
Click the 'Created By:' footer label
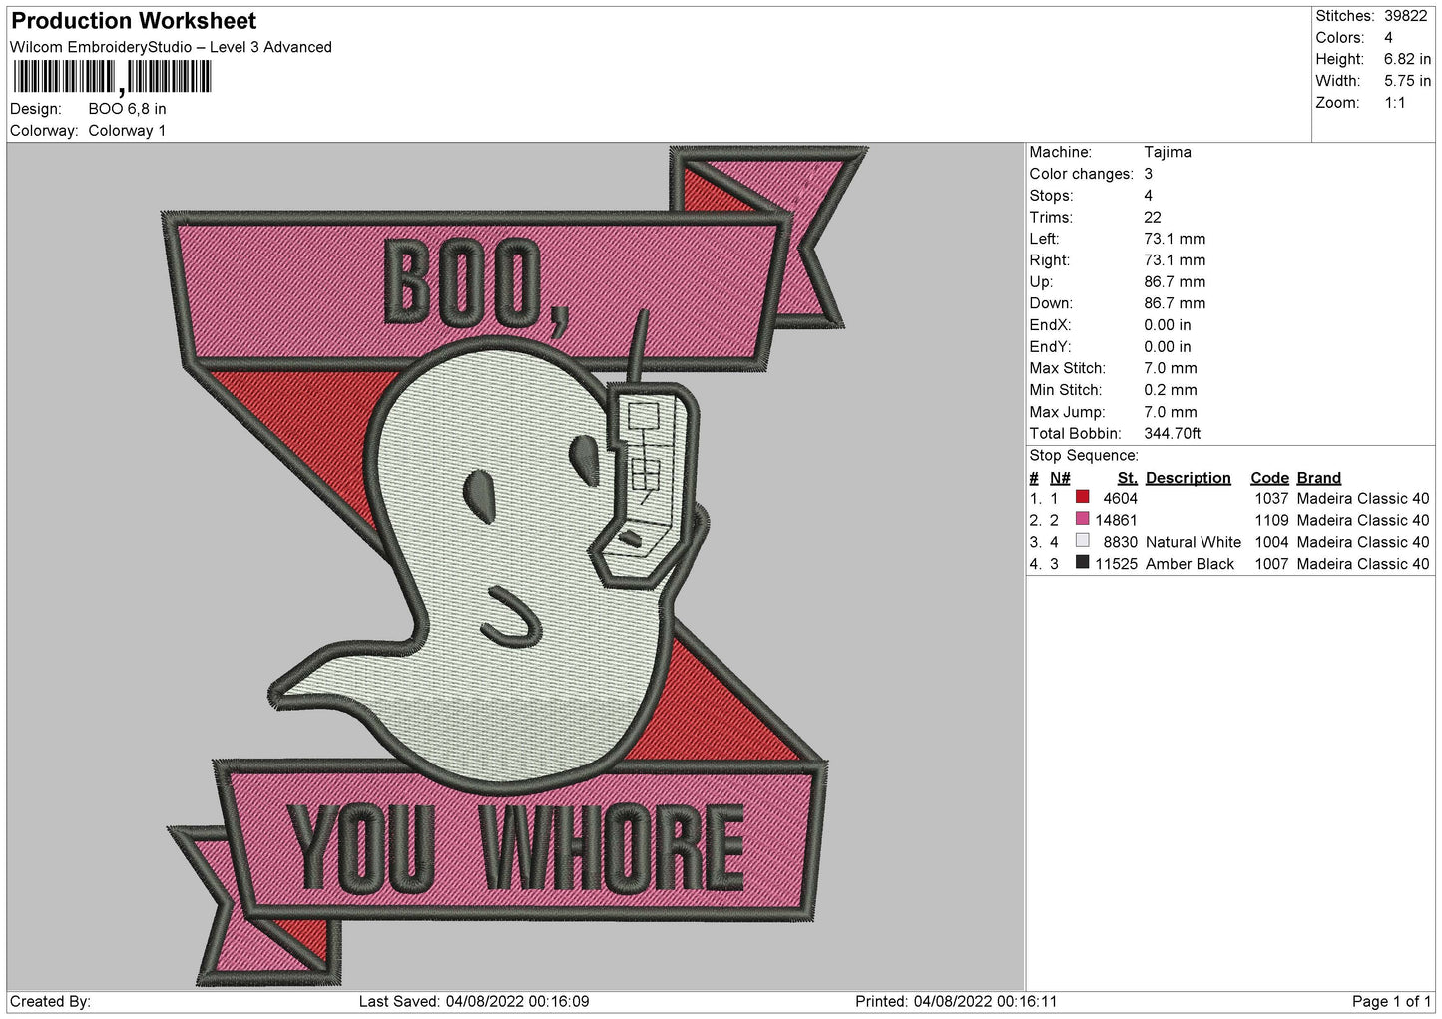(x=51, y=1001)
